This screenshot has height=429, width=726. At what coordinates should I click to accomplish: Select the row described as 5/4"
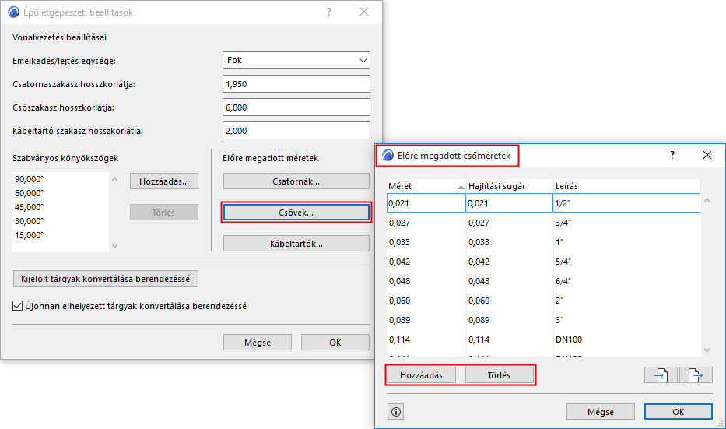544,262
